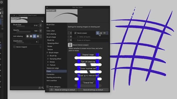Click the Brush Size slider in Tool property
Image resolution: width=177 pixels, height=99 pixels.
[x=23, y=26]
